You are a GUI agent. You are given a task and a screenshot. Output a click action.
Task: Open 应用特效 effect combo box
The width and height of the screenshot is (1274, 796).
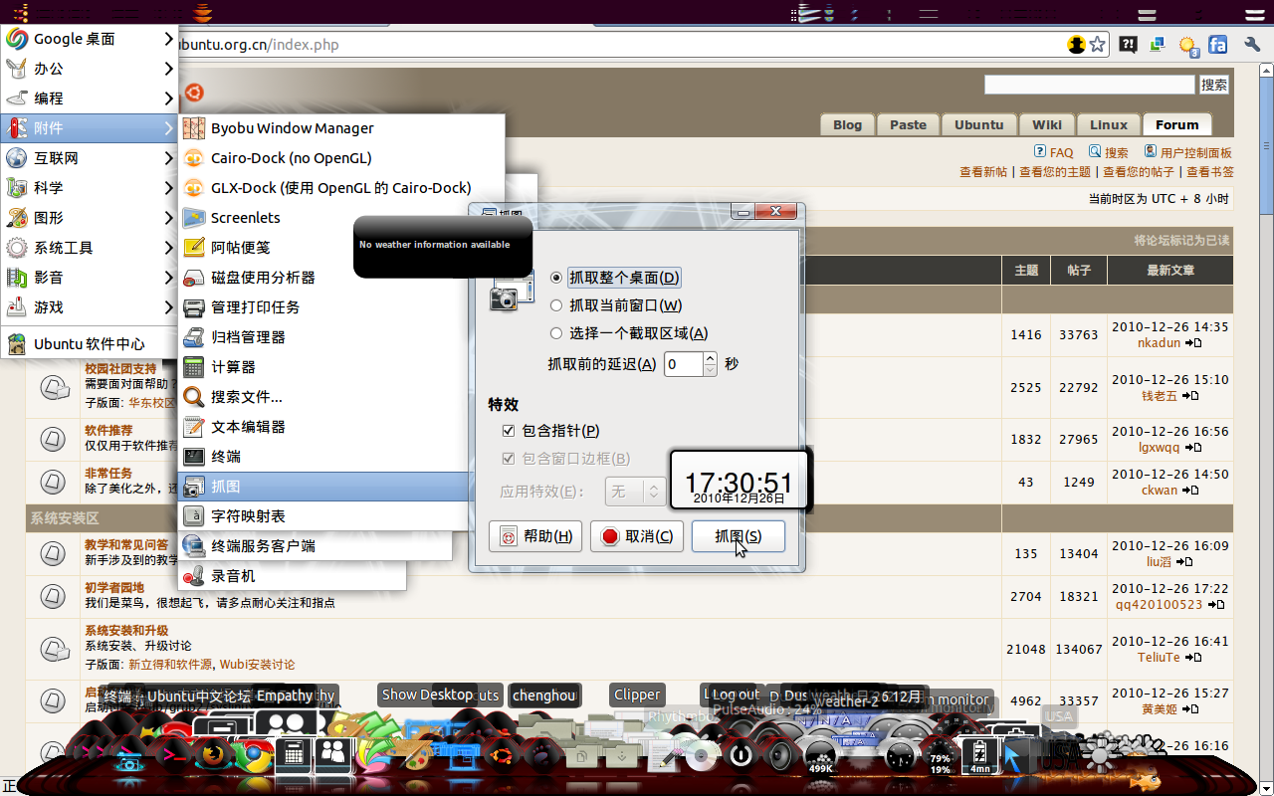click(635, 492)
